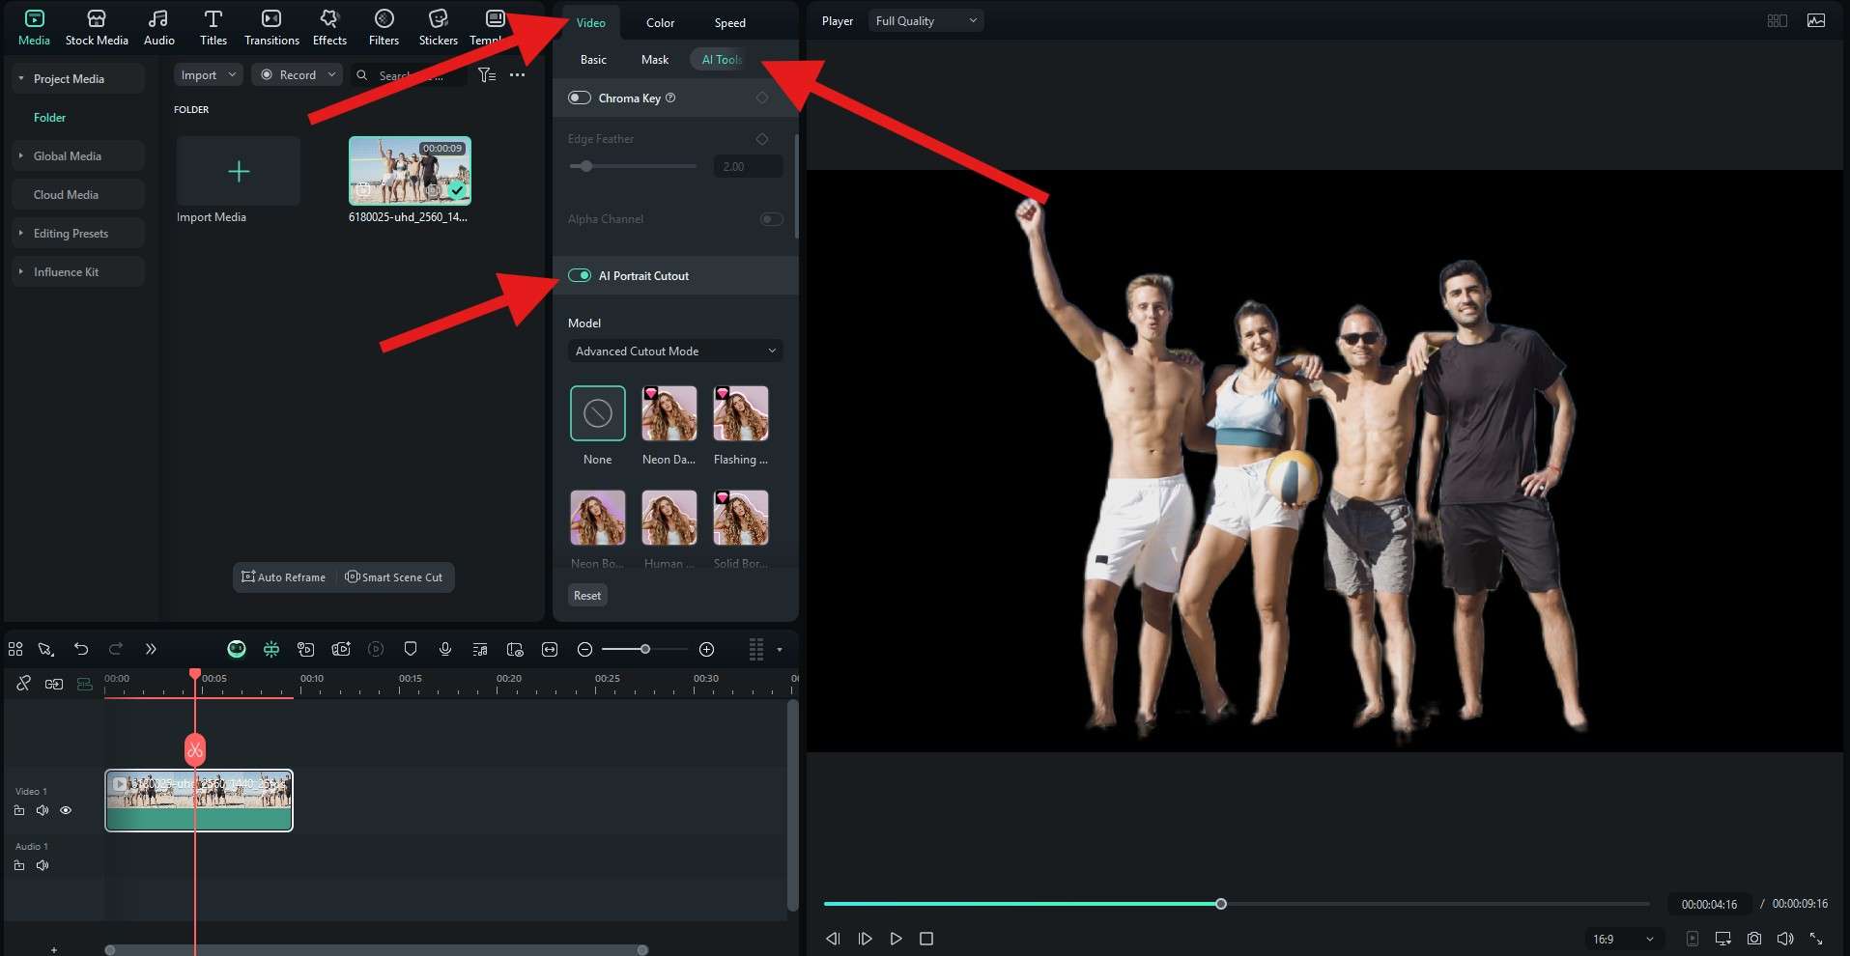
Task: Open Cloud Media in sidebar
Action: point(77,194)
